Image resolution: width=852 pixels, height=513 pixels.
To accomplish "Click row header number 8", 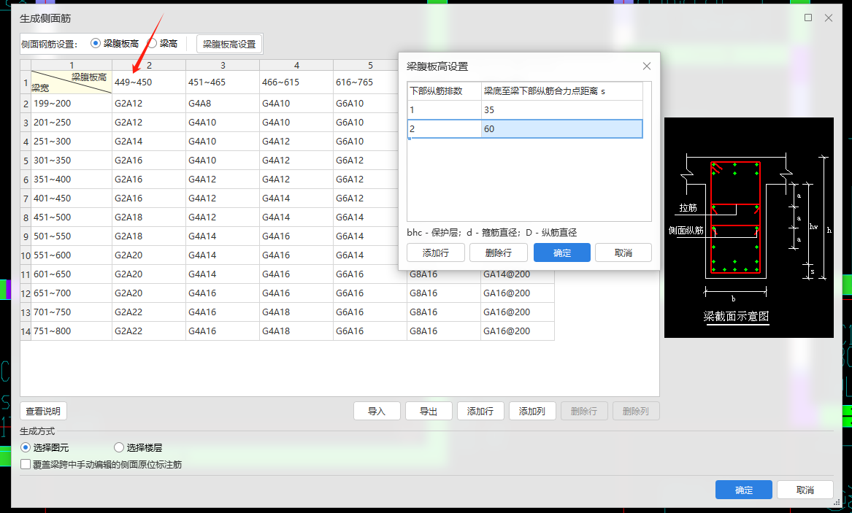I will click(x=26, y=217).
